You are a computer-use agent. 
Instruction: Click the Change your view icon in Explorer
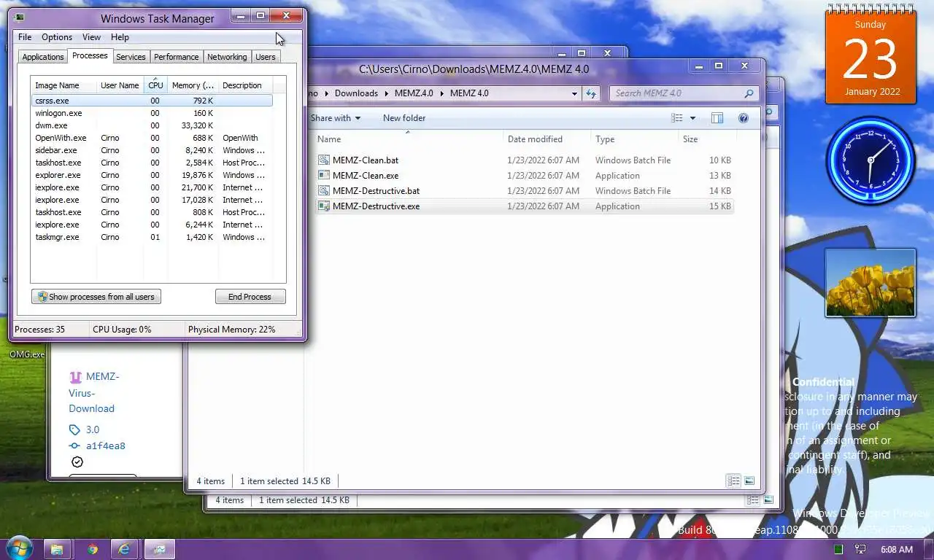[x=677, y=118]
